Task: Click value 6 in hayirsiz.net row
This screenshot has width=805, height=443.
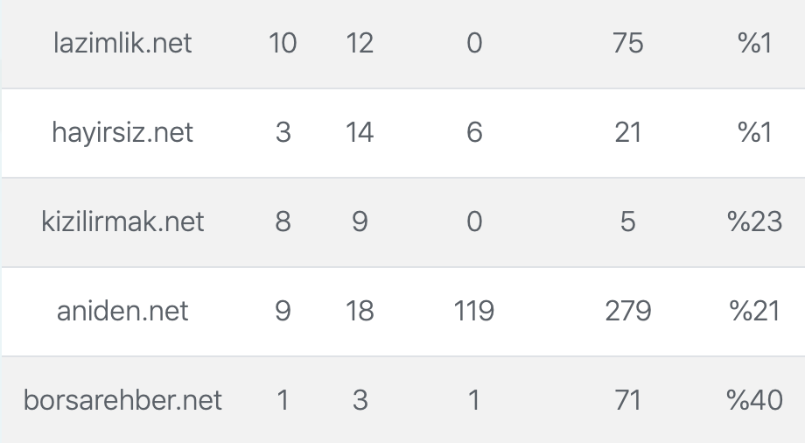Action: 474,132
